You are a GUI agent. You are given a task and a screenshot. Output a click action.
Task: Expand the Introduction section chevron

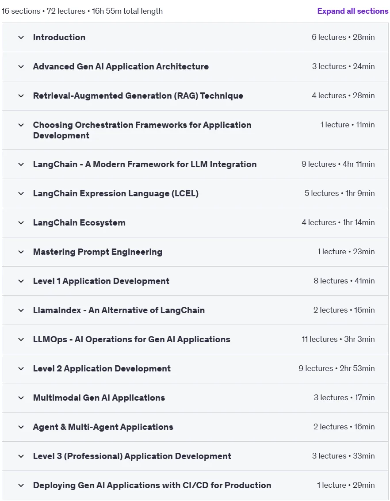[21, 38]
